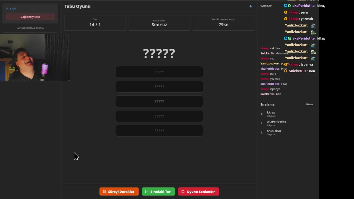Click chat message 'kkrep: ispanya' in Sohbet

pyautogui.click(x=270, y=89)
